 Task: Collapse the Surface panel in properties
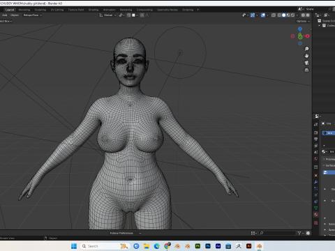(324, 165)
